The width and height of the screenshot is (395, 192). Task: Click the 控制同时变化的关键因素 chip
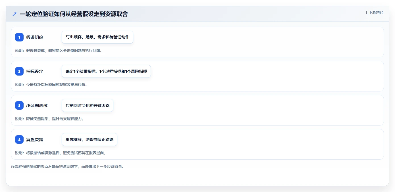coord(88,105)
